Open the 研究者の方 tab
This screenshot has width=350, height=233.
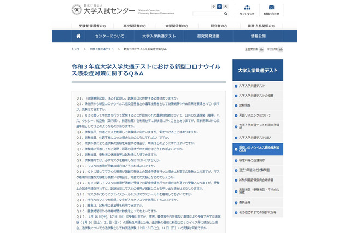219,26
